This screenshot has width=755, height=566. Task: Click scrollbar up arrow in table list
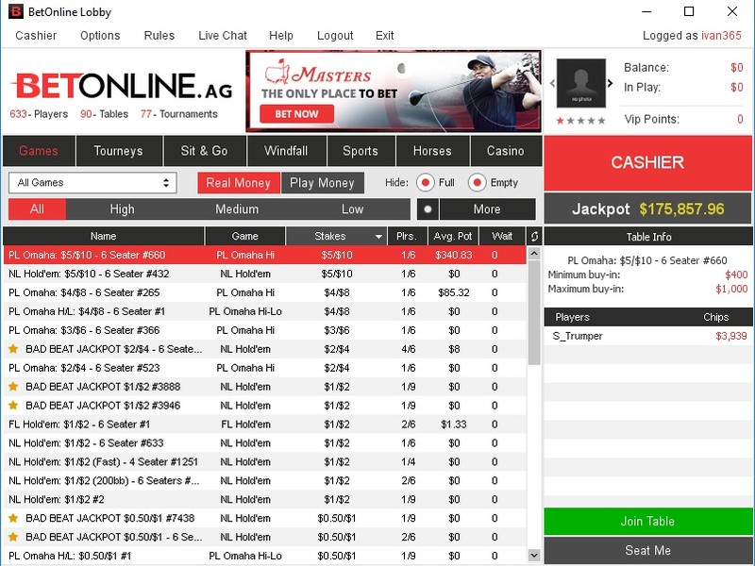(x=534, y=253)
